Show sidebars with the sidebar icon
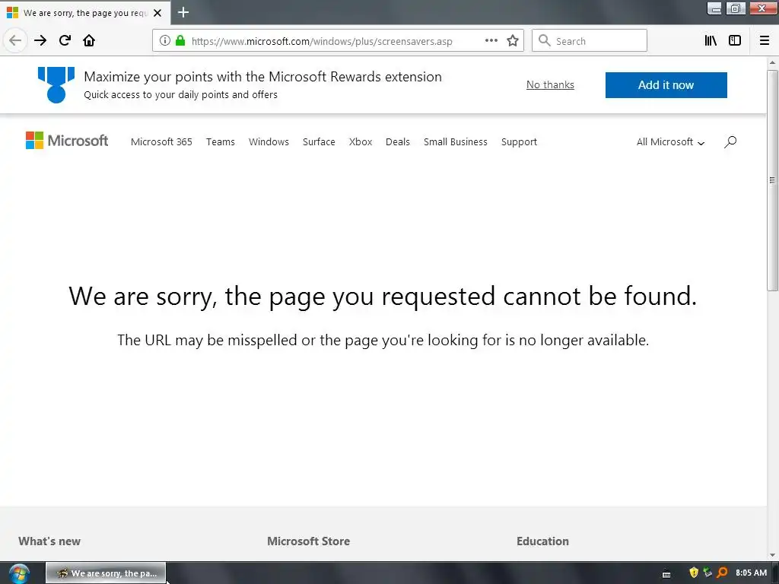Image resolution: width=779 pixels, height=584 pixels. pos(735,41)
